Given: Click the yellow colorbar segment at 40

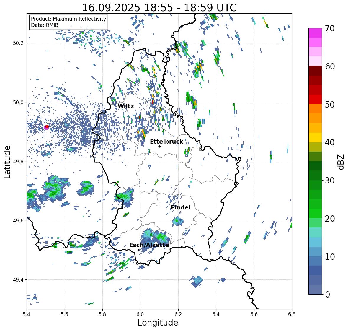Looking at the screenshot, I should coord(315,137).
